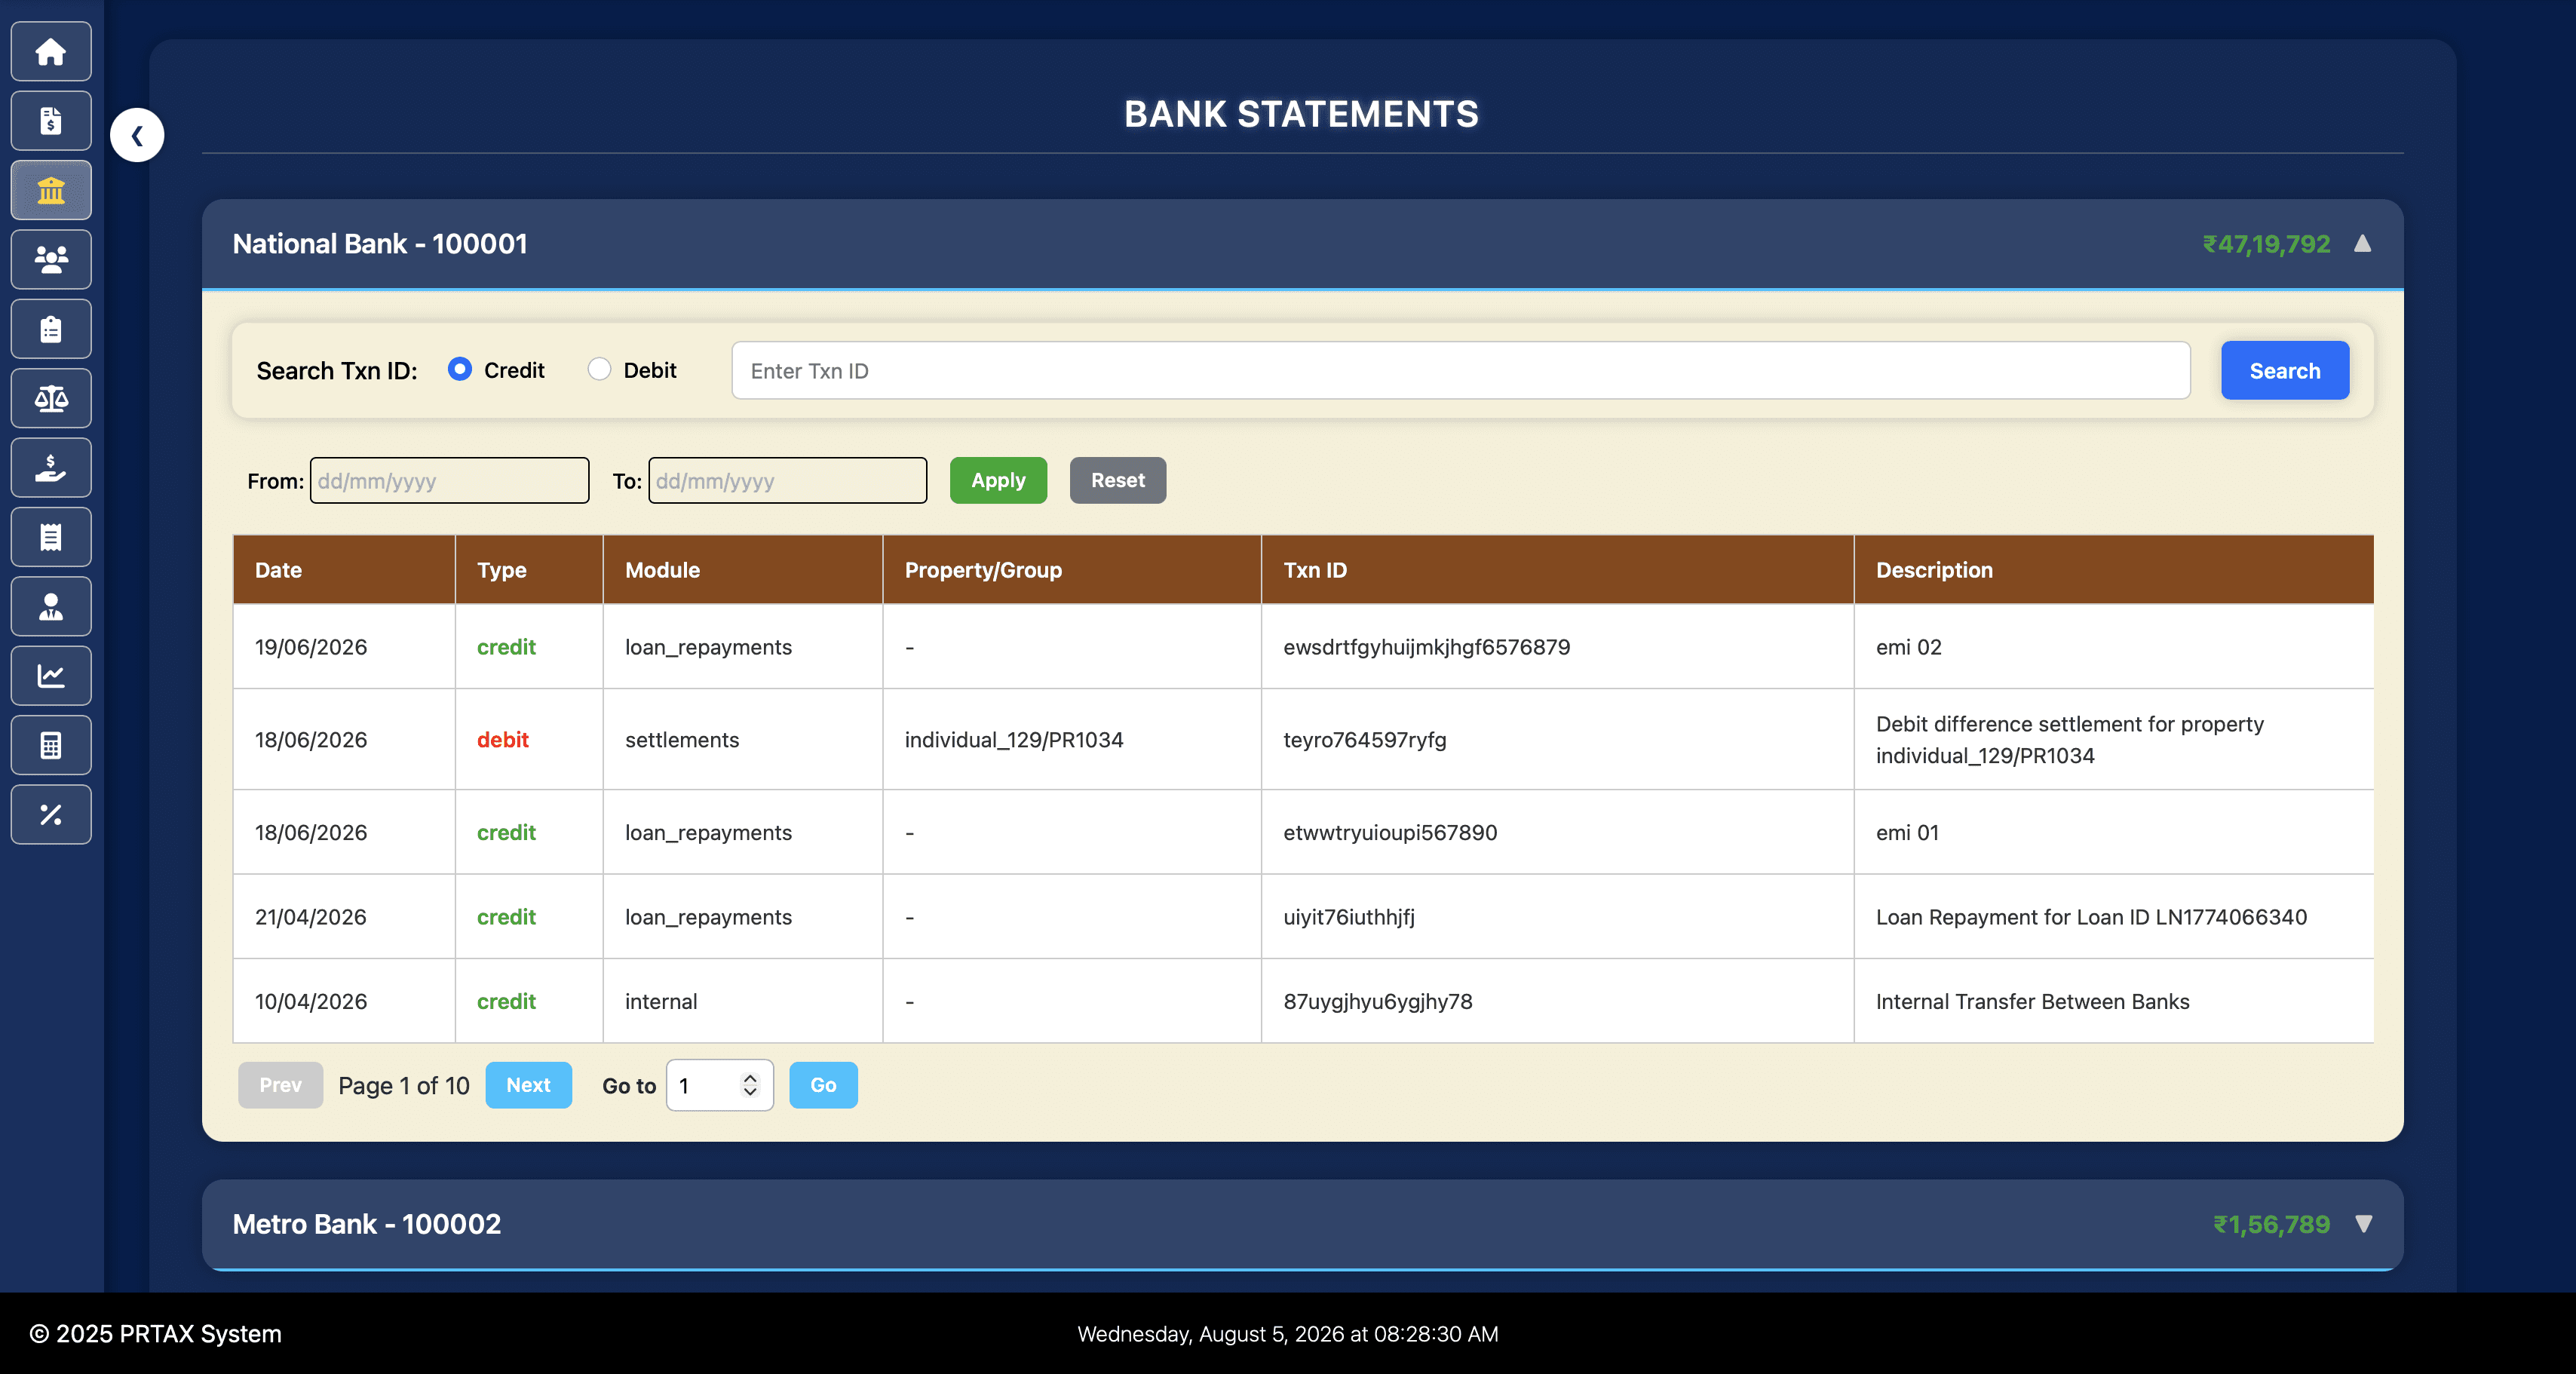Open the users group sidebar icon
This screenshot has width=2576, height=1374.
[x=51, y=259]
